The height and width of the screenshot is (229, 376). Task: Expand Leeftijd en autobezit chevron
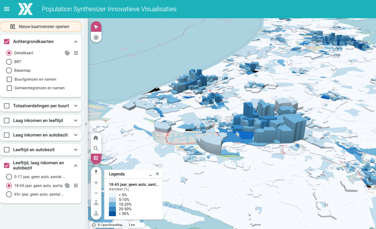tap(76, 150)
